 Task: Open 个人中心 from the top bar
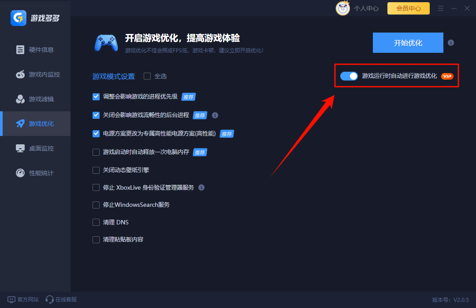click(366, 8)
